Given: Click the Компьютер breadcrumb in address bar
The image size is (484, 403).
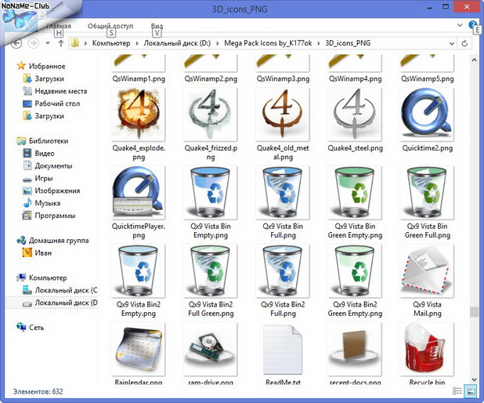Looking at the screenshot, I should coord(111,42).
